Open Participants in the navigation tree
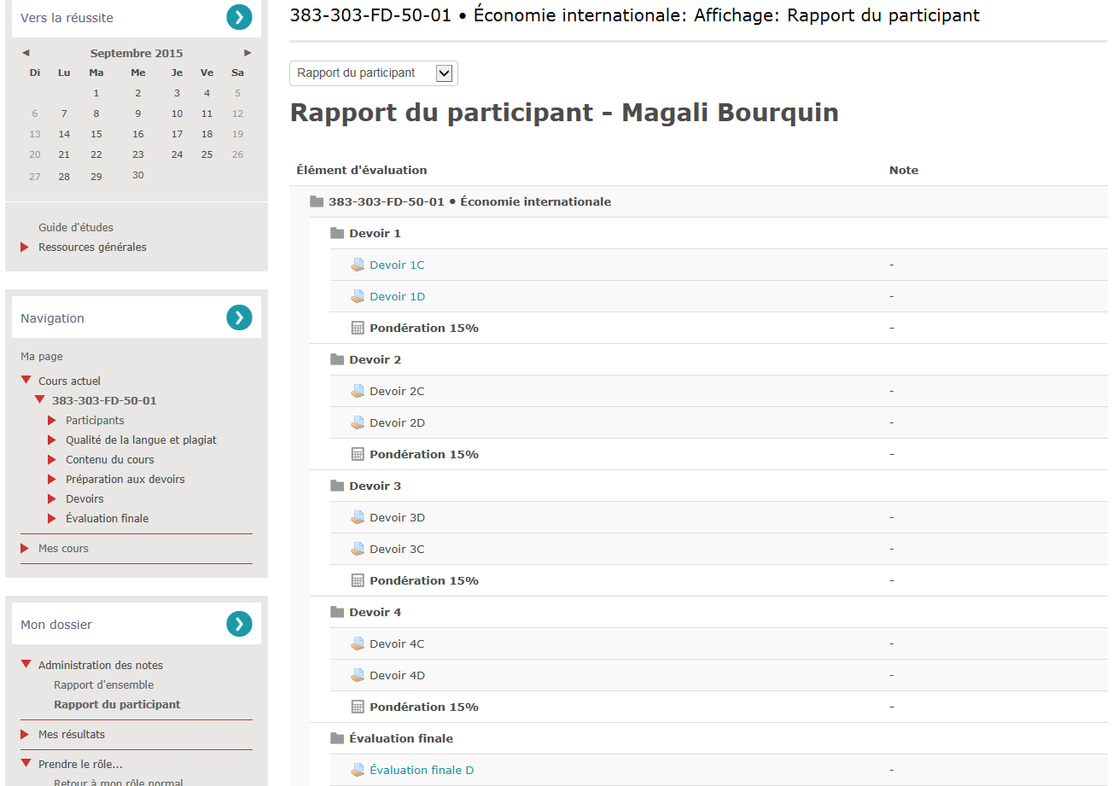The width and height of the screenshot is (1118, 786). [95, 420]
